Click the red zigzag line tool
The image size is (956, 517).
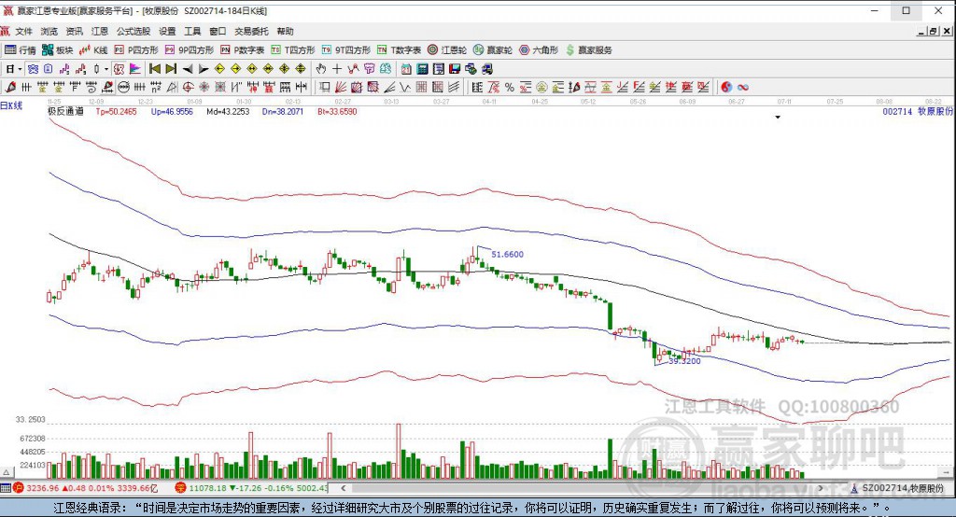pyautogui.click(x=353, y=69)
